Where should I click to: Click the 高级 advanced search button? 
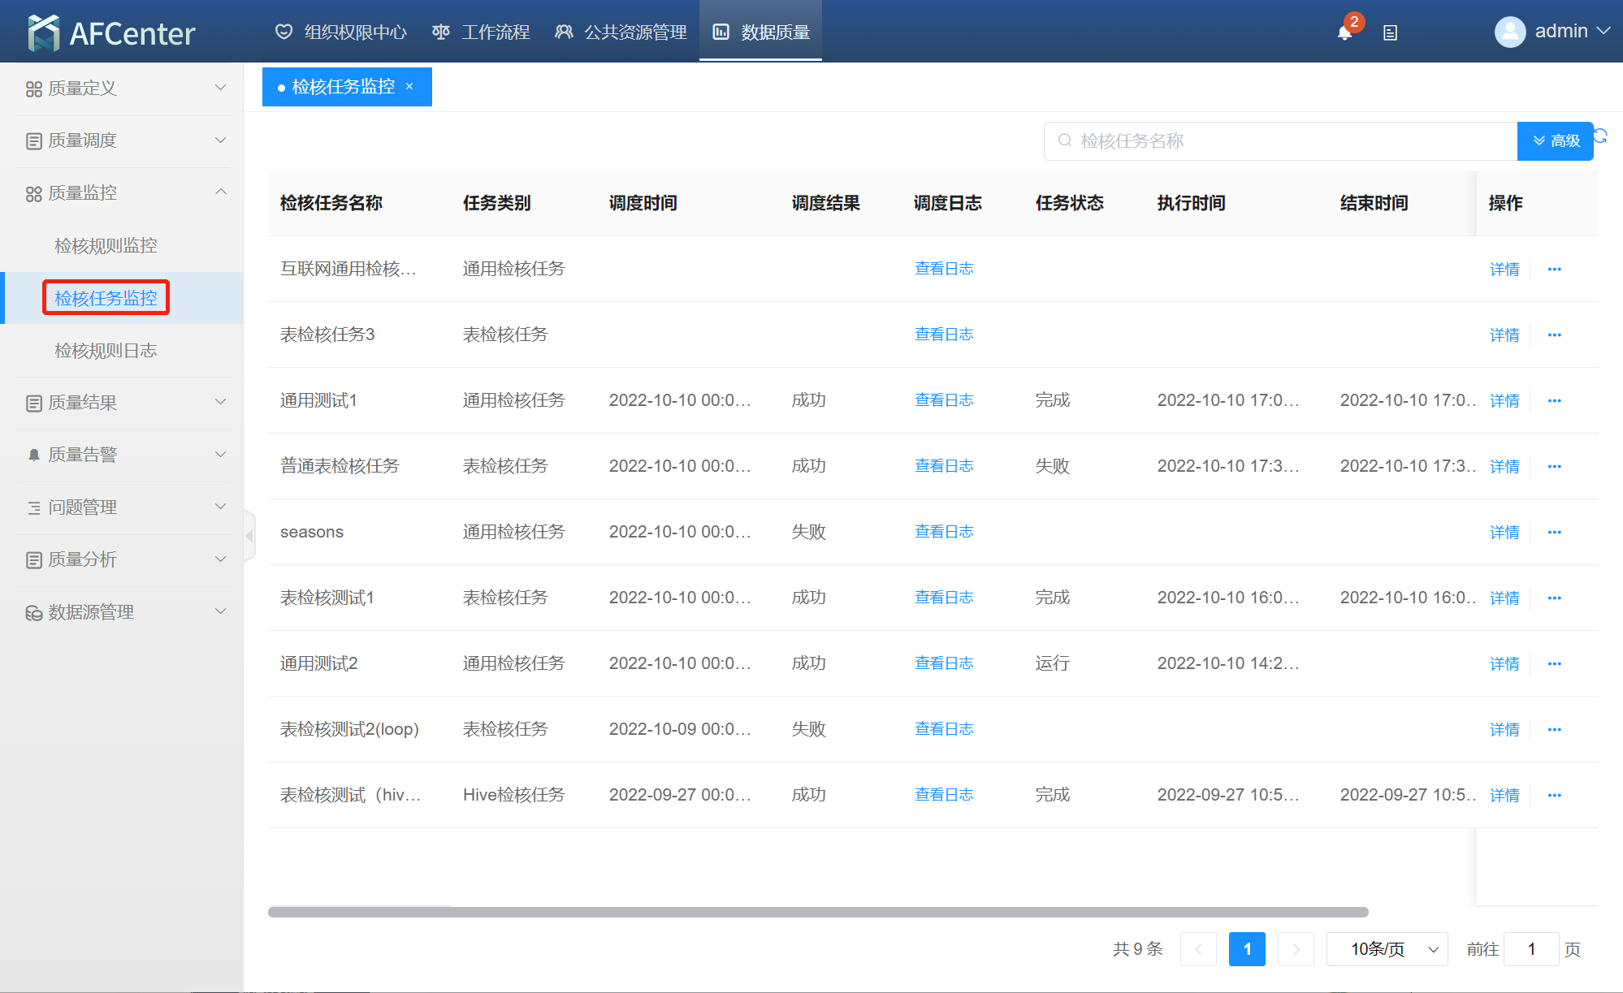[1555, 141]
